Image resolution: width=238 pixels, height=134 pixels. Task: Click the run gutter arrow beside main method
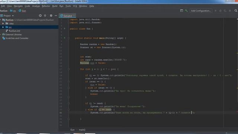coord(65,38)
